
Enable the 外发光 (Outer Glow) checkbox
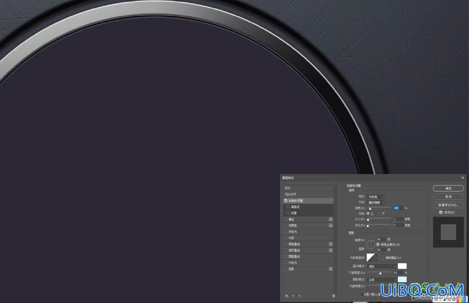click(286, 262)
